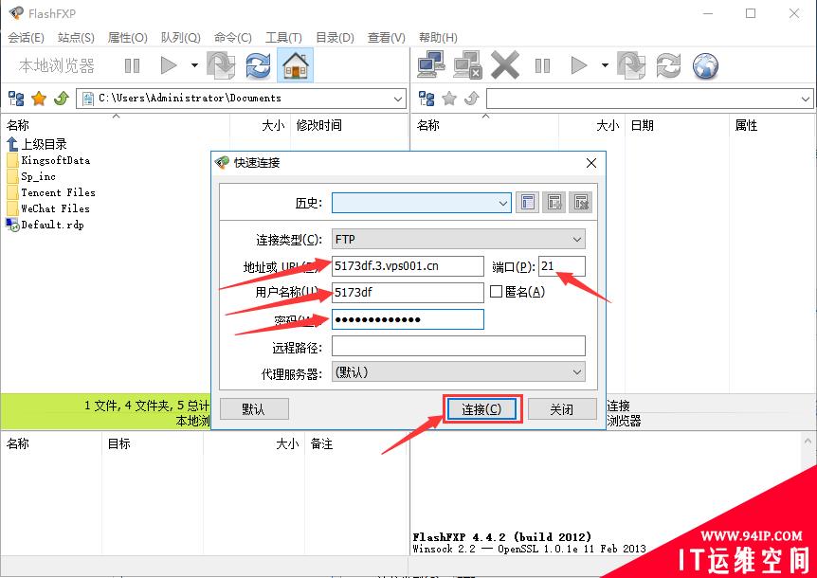The image size is (817, 578).
Task: Sort local list by 大小 column
Action: (x=273, y=125)
